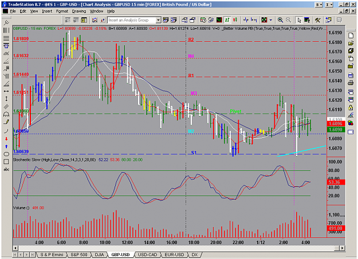Click the zoom in magnifier icon
The height and width of the screenshot is (259, 358).
280,20
